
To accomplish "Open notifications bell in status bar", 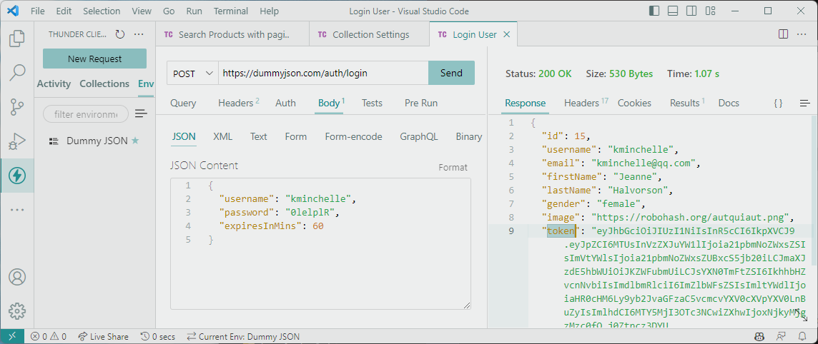I will click(802, 337).
